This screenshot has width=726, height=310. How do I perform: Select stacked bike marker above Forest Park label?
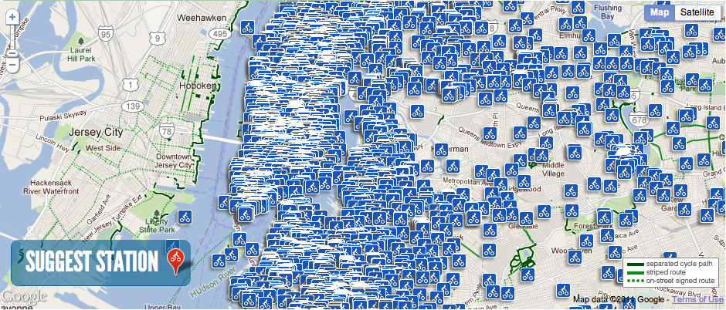[x=605, y=216]
